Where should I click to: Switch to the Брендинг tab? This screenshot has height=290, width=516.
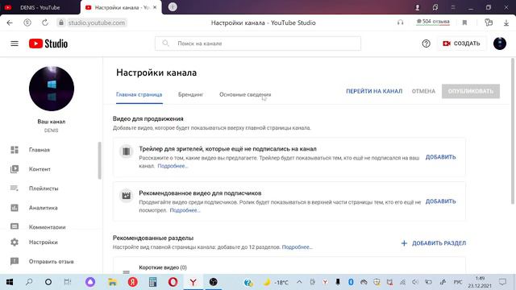[x=190, y=94]
